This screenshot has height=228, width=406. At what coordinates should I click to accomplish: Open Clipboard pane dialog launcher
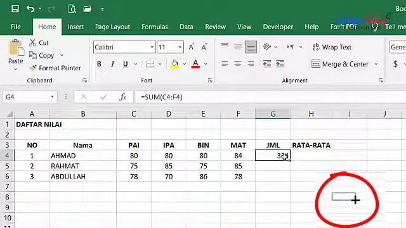[84, 80]
